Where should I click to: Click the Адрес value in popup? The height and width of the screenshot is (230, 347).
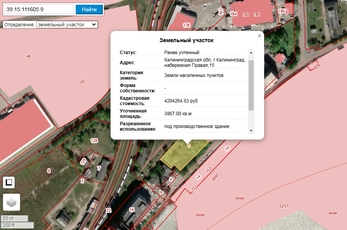coord(205,63)
